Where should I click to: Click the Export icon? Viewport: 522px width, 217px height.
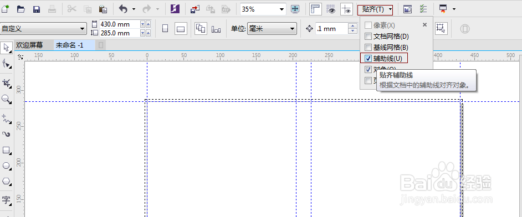point(211,9)
